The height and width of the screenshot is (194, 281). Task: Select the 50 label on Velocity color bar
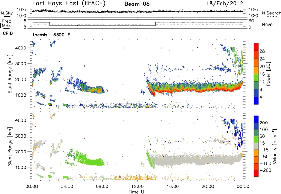point(262,136)
